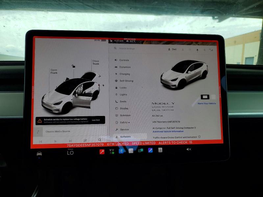Image resolution: width=263 pixels, height=197 pixels.
Task: Click the Search Settings field
Action: coord(127,48)
